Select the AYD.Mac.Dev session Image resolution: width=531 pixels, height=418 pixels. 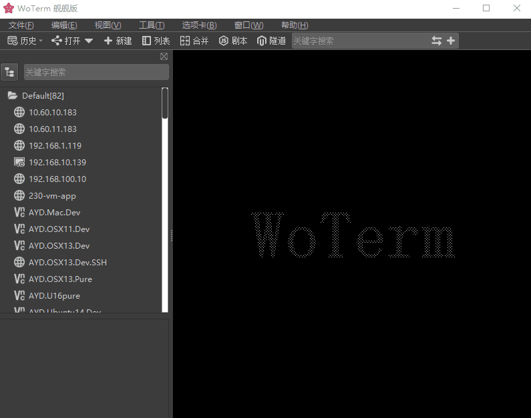[x=54, y=213]
